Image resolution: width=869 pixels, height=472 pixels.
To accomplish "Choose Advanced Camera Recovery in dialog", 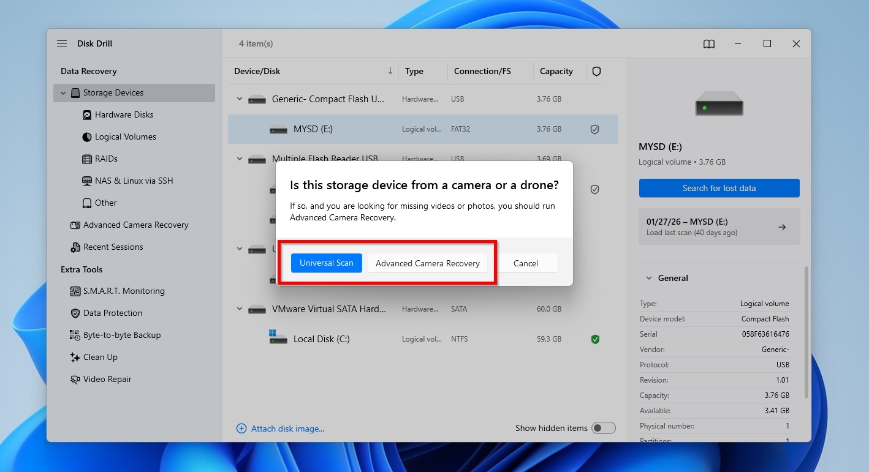I will point(428,263).
